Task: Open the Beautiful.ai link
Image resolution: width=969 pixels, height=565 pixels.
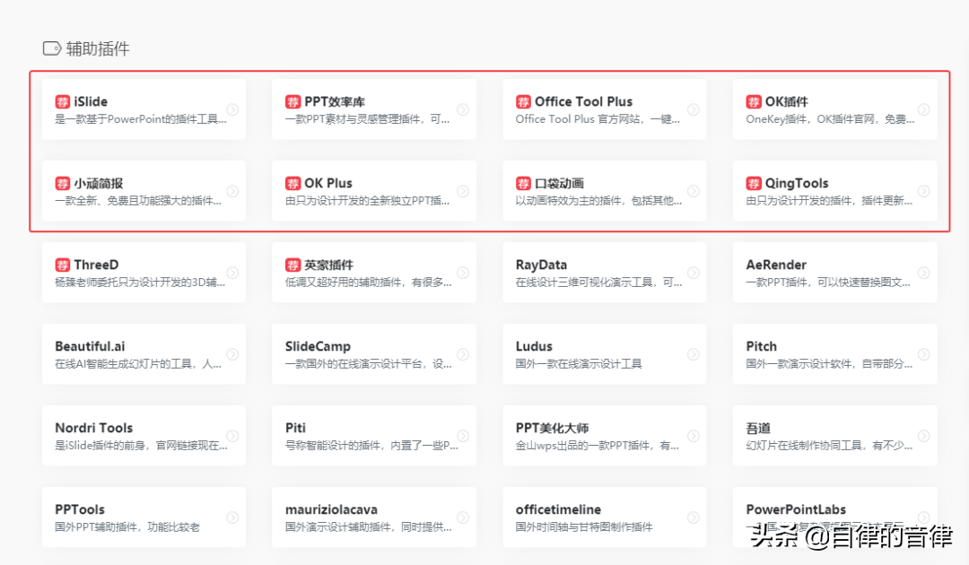Action: point(144,354)
